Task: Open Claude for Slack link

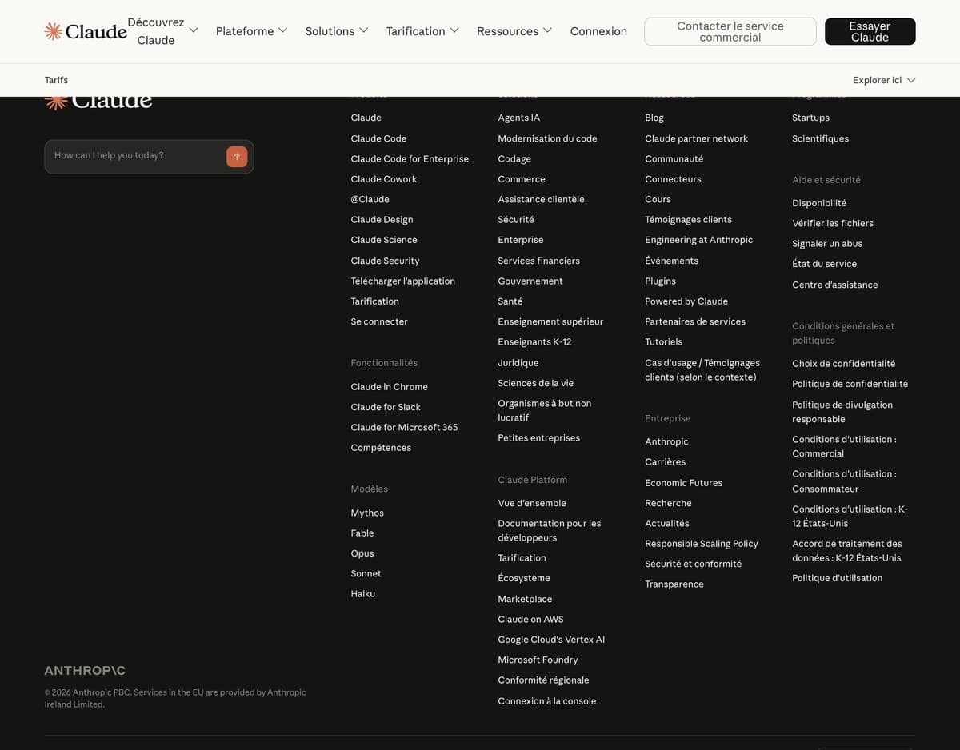Action: coord(386,407)
